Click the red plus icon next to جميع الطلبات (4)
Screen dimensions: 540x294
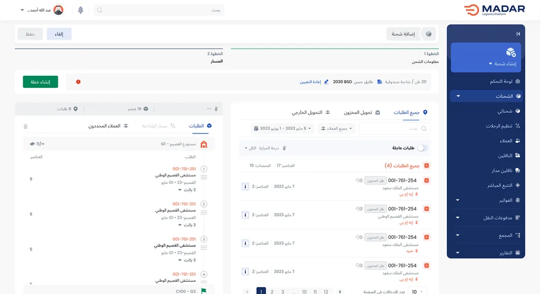click(x=427, y=166)
